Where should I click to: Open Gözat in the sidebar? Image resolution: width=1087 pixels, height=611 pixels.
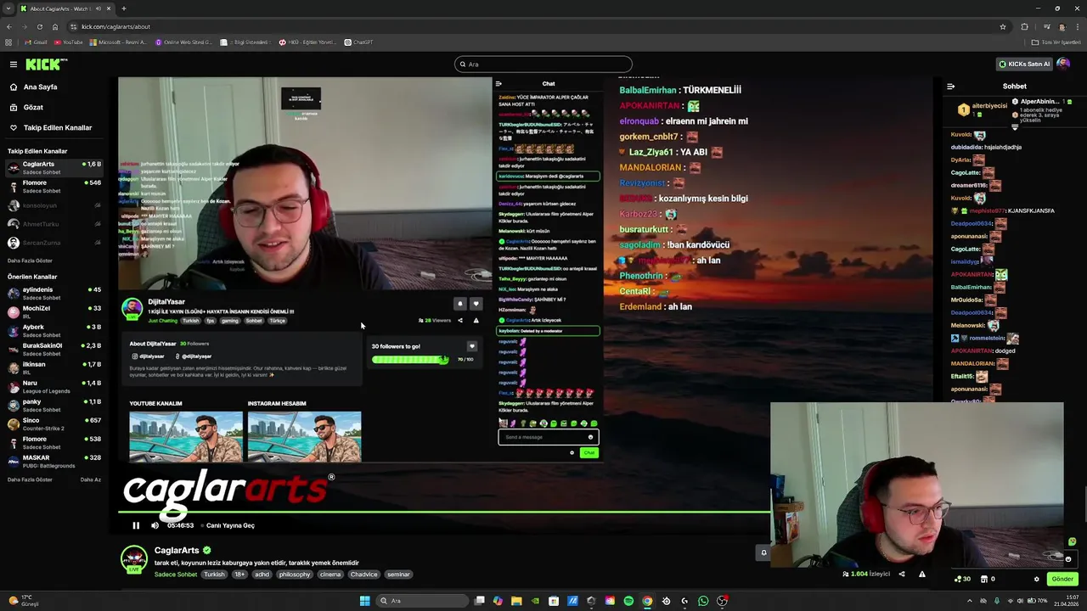33,108
